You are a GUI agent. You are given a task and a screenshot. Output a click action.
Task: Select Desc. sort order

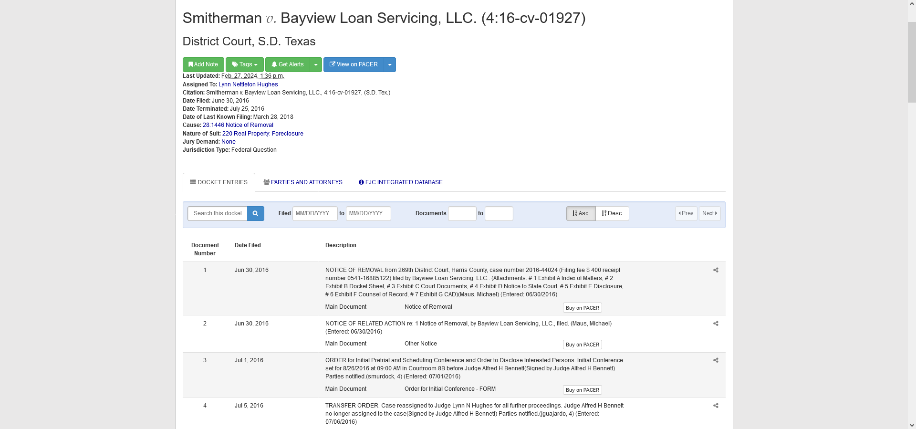pos(612,213)
